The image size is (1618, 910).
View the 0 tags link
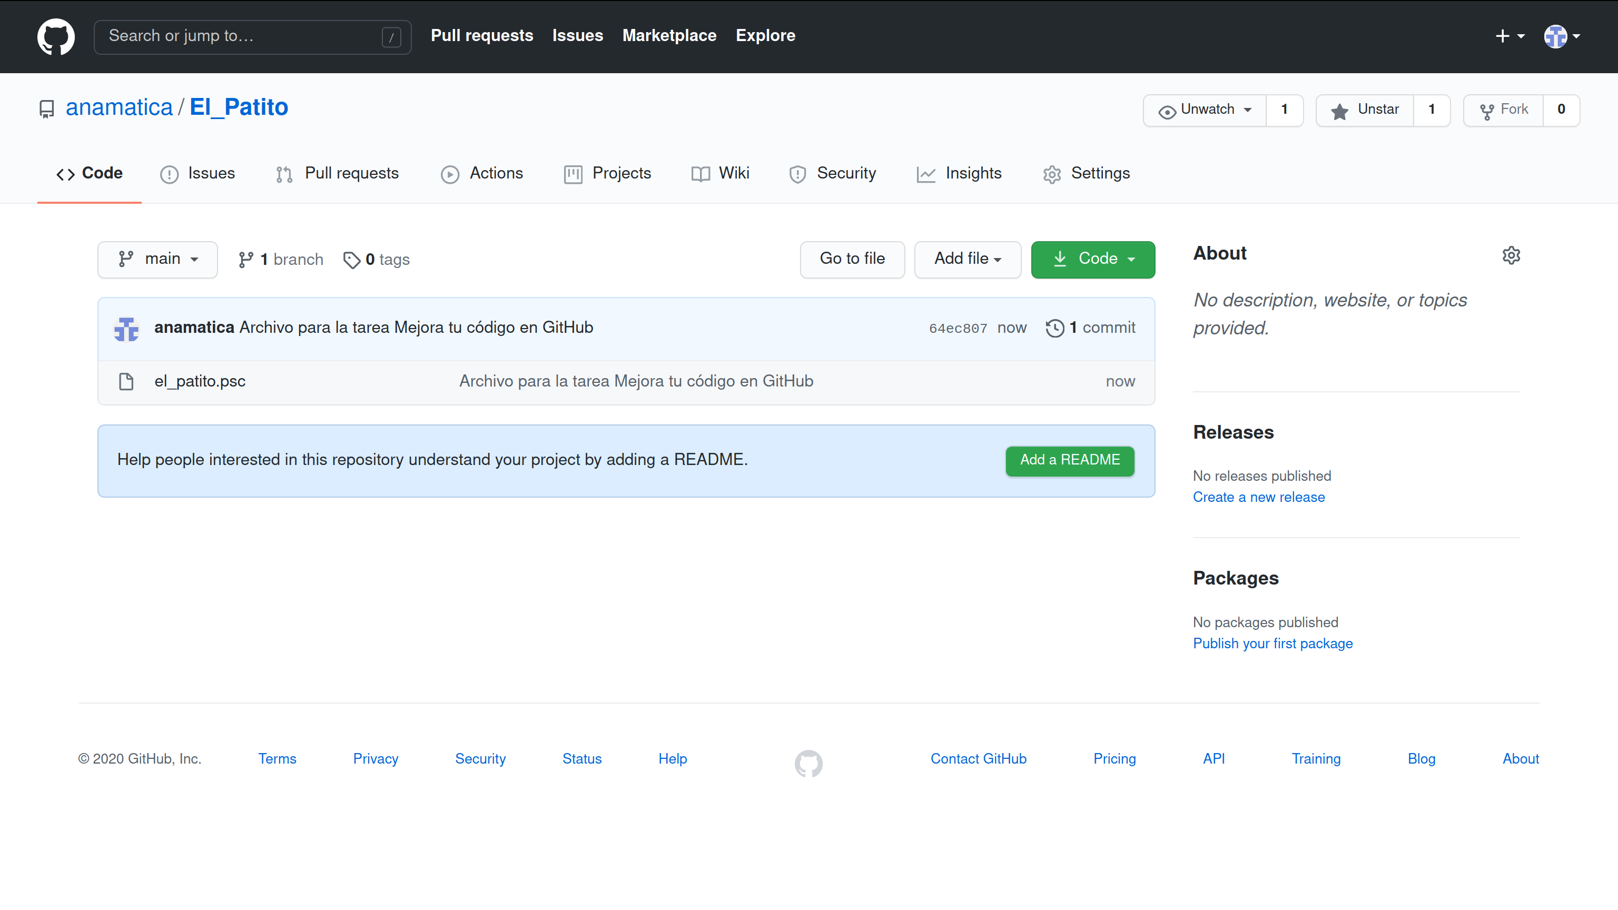pos(376,260)
